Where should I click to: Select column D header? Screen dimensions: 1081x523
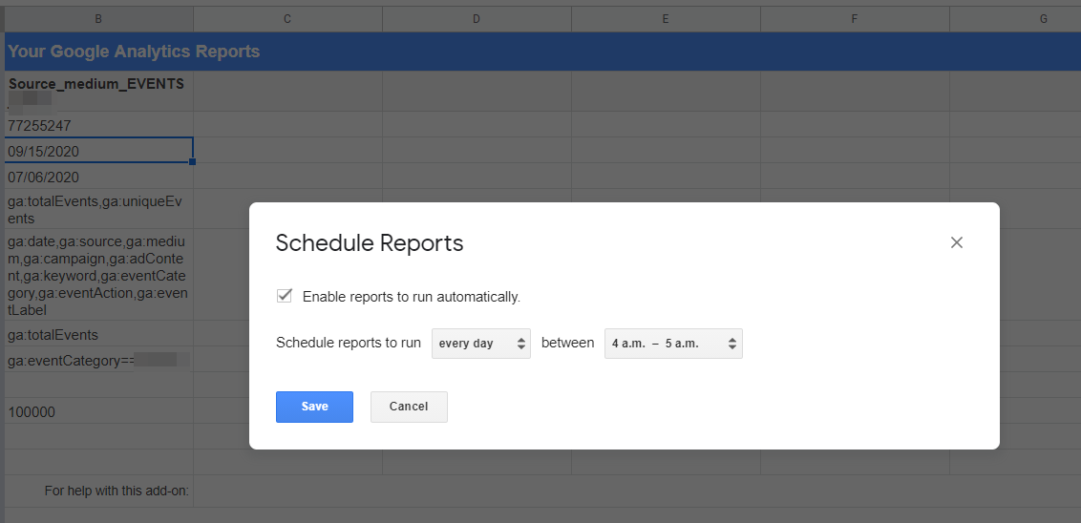(x=477, y=19)
